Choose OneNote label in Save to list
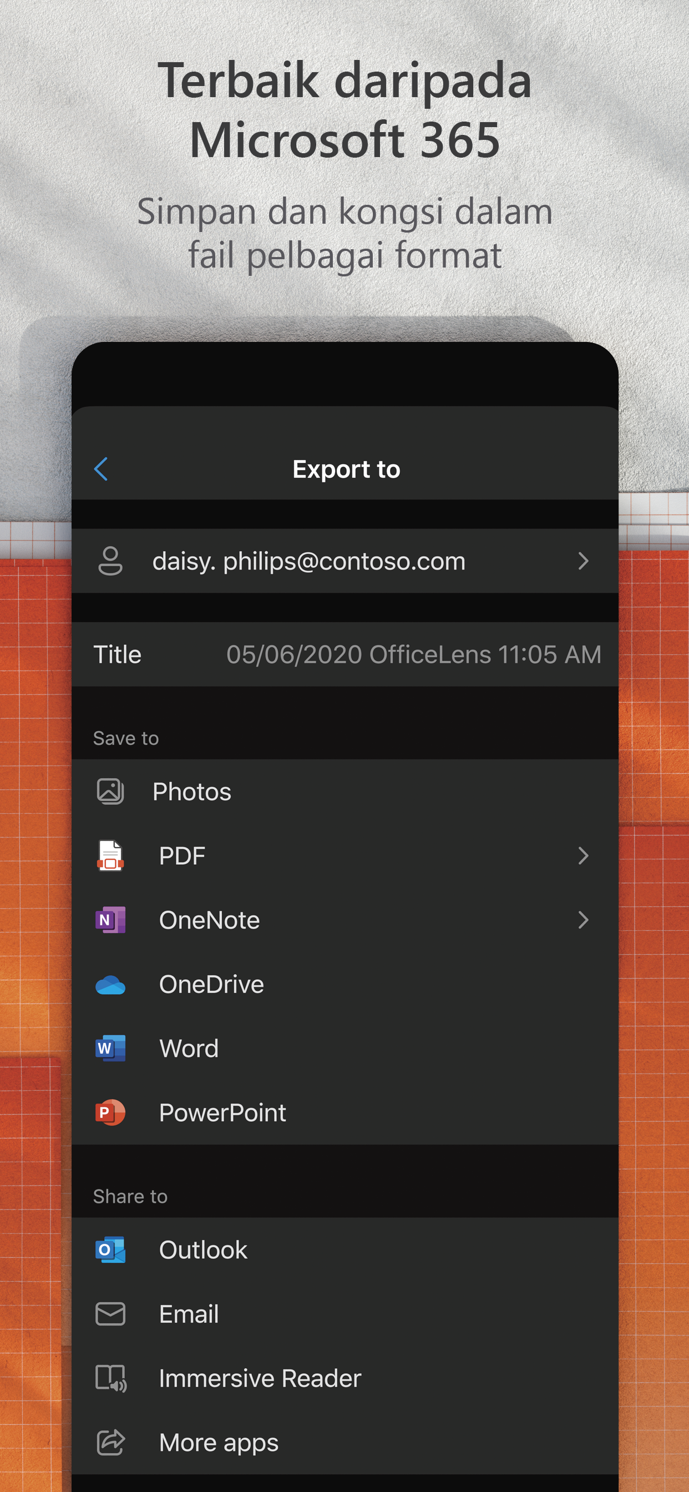Screen dimensions: 689x1492 tap(209, 920)
